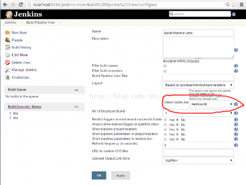Open the Credentials link

coord(20,77)
